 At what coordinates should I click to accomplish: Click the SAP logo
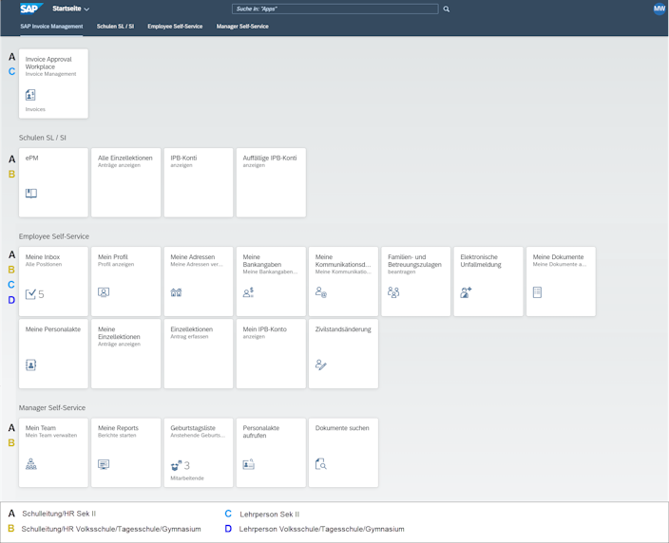[31, 9]
